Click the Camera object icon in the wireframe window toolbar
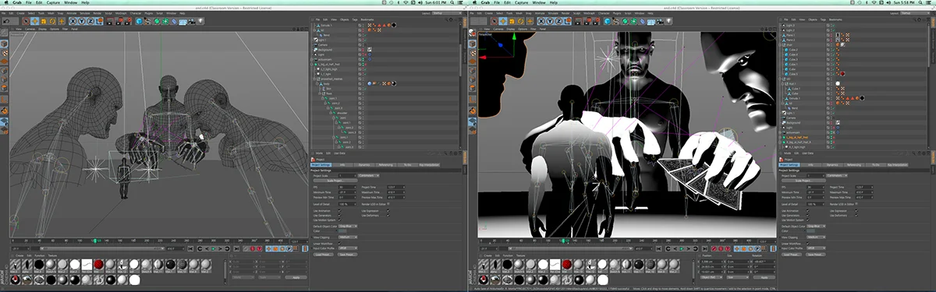This screenshot has width=936, height=292. click(192, 21)
